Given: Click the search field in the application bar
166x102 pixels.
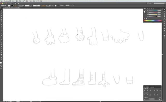Looking at the screenshot, I should [159, 3].
